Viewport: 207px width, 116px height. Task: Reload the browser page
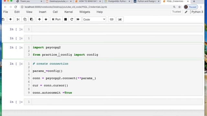click(x=16, y=7)
